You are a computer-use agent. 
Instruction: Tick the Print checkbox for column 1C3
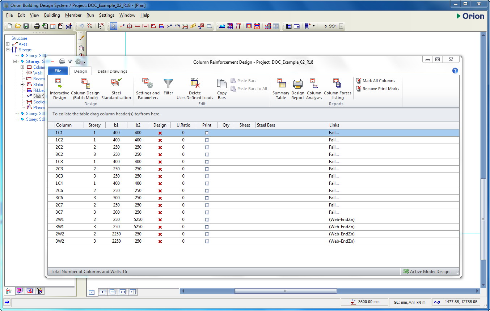tap(207, 162)
